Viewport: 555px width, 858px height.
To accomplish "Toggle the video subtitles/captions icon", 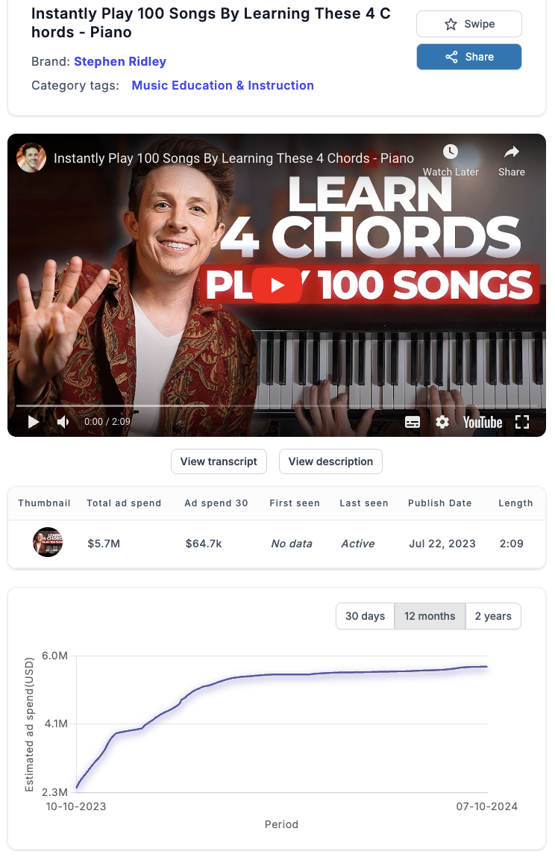I will coord(413,422).
